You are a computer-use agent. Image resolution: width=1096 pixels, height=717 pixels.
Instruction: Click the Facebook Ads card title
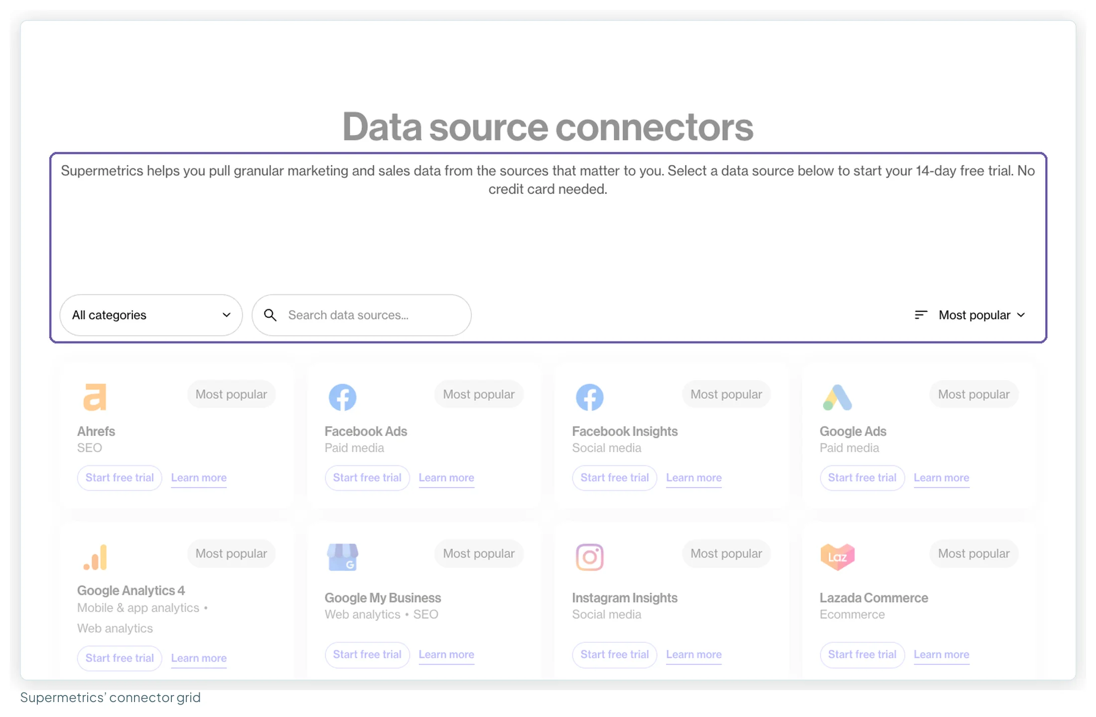tap(366, 431)
